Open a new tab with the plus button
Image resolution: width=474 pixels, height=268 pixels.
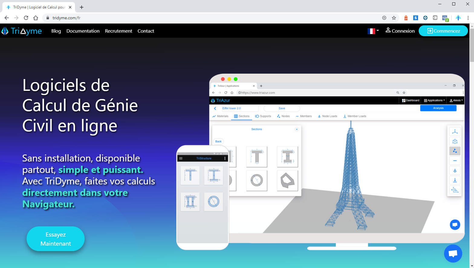[82, 7]
